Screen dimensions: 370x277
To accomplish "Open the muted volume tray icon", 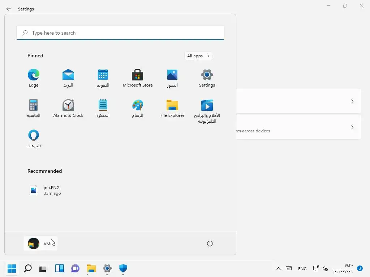I will (325, 268).
